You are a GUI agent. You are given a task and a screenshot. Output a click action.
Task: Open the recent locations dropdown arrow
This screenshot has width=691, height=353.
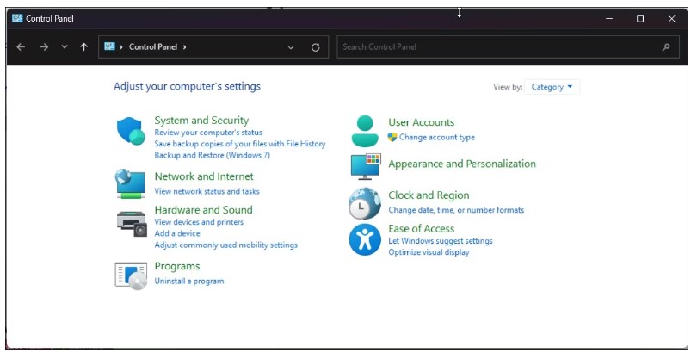(x=65, y=46)
